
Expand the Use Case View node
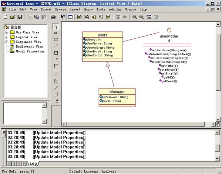tap(7, 32)
